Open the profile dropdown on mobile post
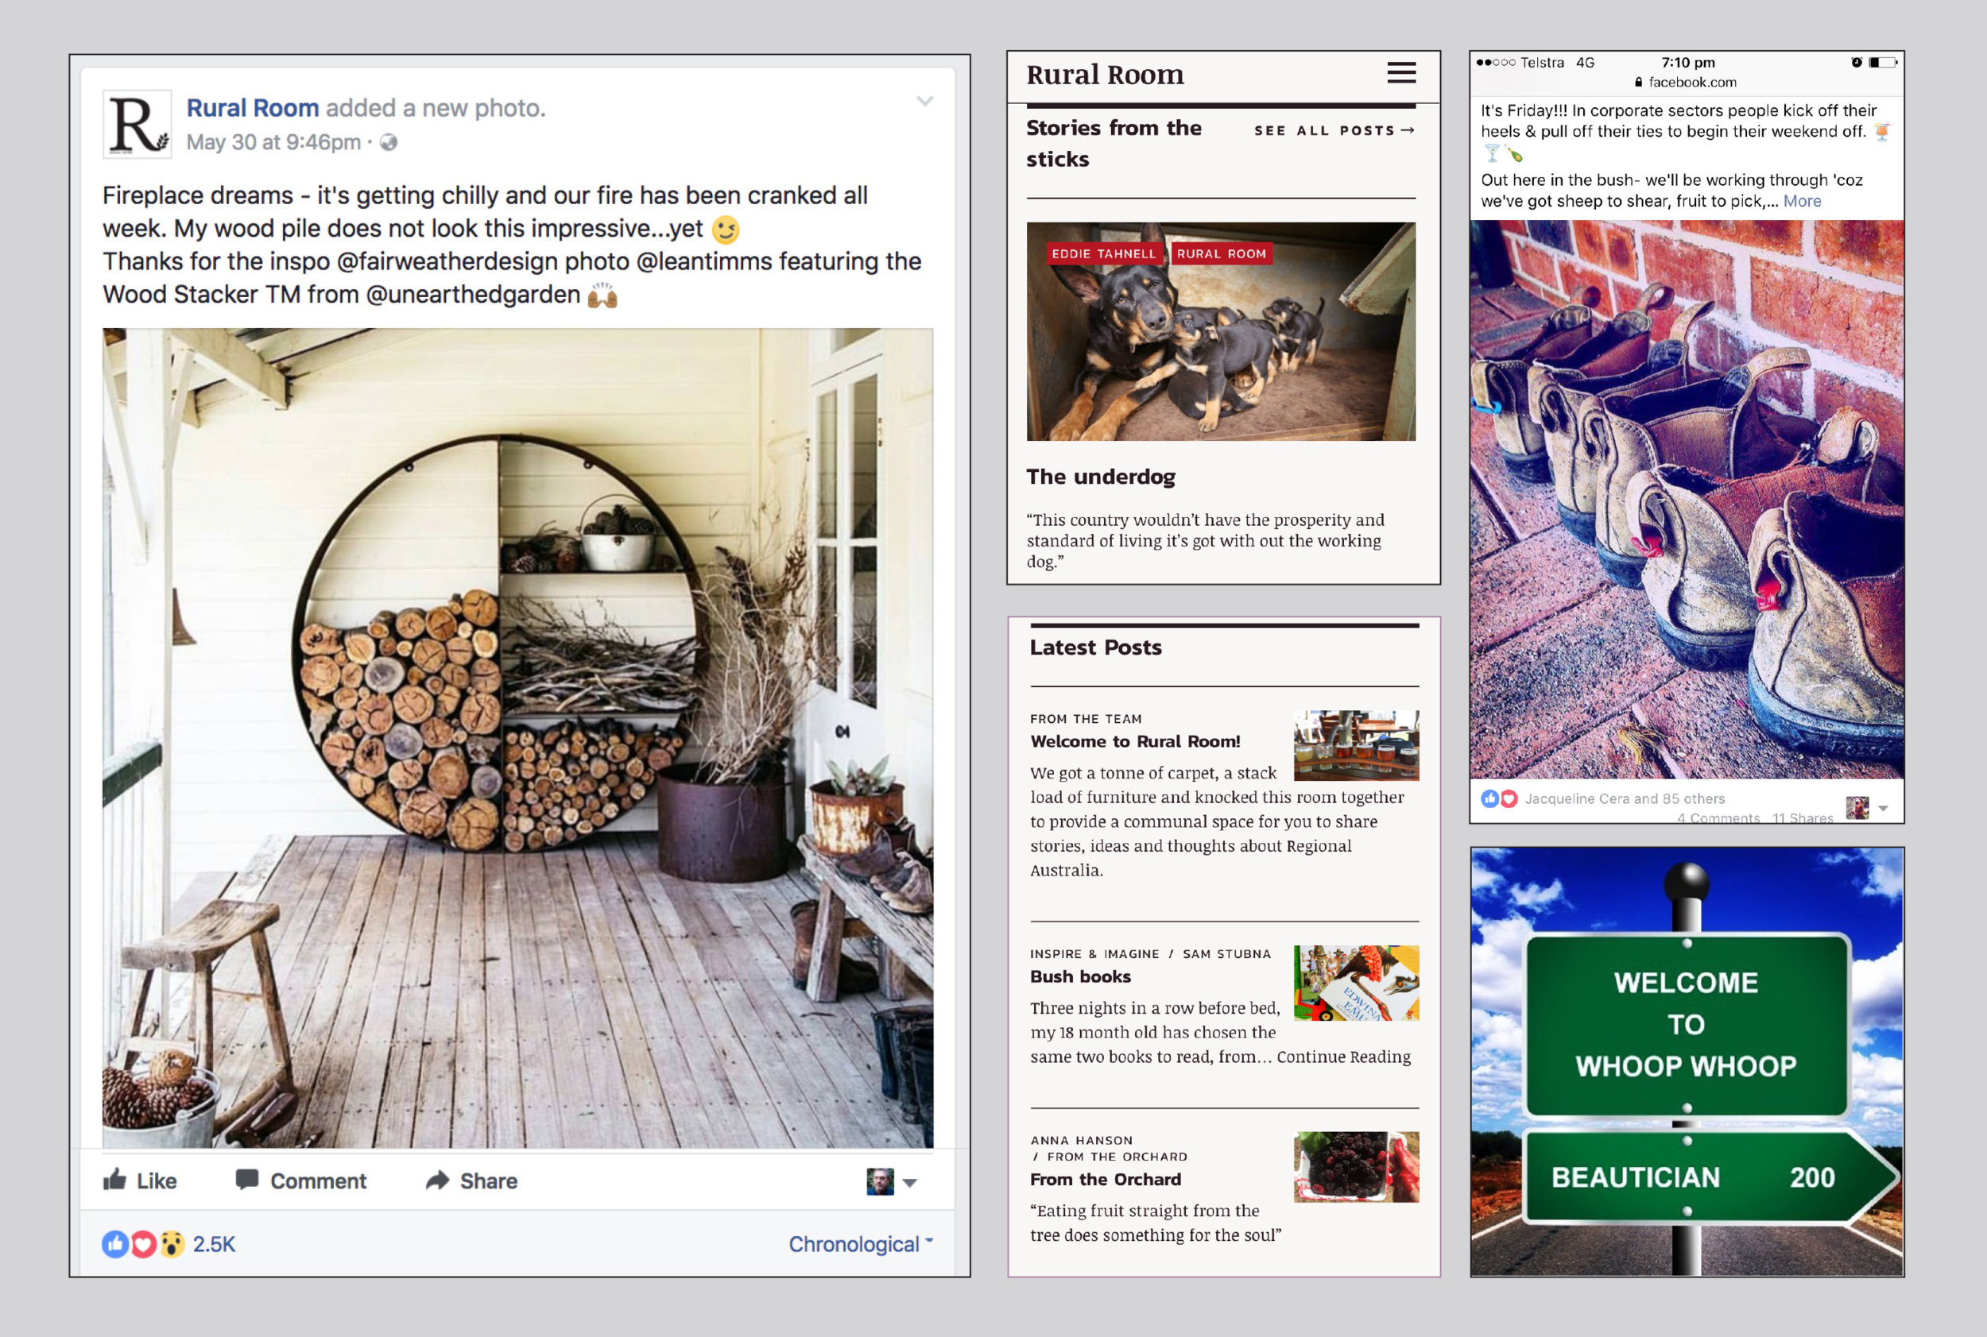The height and width of the screenshot is (1337, 1987). point(1867,807)
